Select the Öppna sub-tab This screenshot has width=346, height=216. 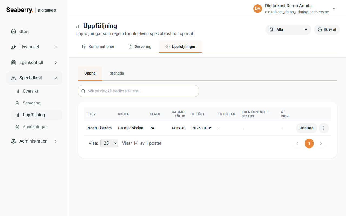pos(90,73)
